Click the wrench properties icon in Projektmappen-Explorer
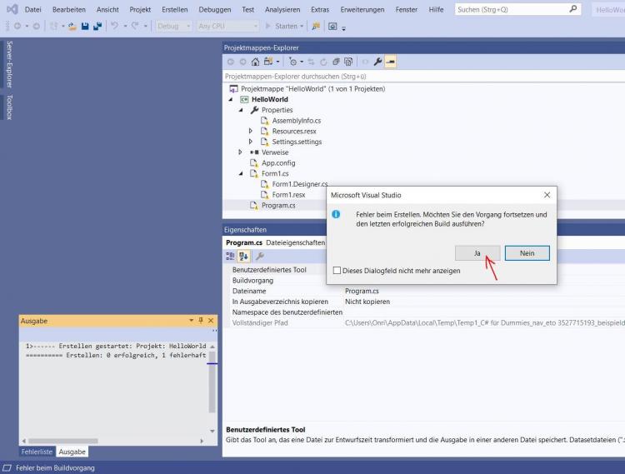625x474 pixels. click(377, 62)
